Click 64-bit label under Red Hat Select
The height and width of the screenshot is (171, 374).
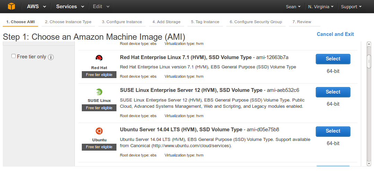point(333,71)
